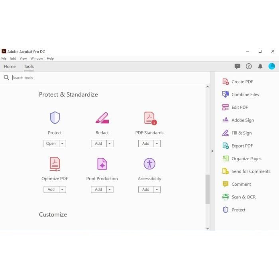Screen dimensions: 279x279
Task: Click Add under Optimize PDF
Action: pyautogui.click(x=51, y=189)
